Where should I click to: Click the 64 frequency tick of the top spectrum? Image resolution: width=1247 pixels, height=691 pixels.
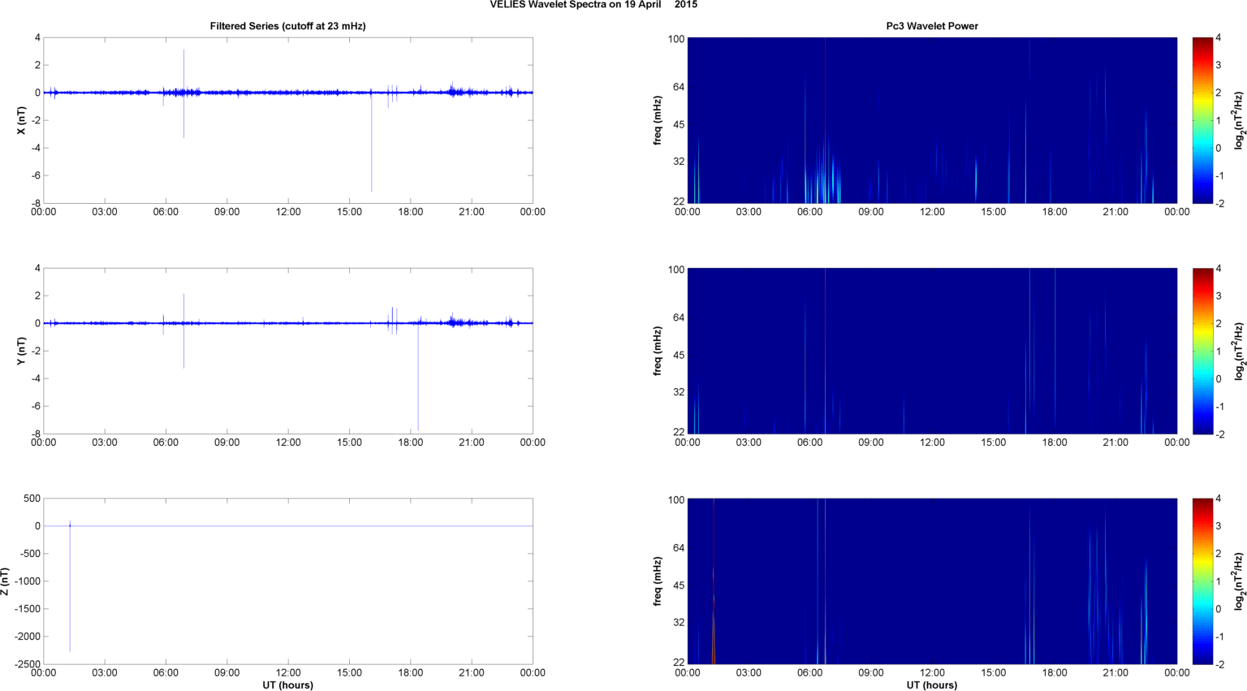click(x=678, y=87)
